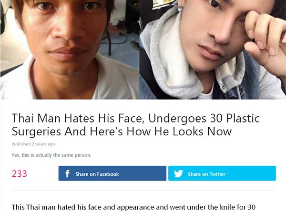Click the Twitter bird icon
This screenshot has width=286, height=213.
coord(178,173)
